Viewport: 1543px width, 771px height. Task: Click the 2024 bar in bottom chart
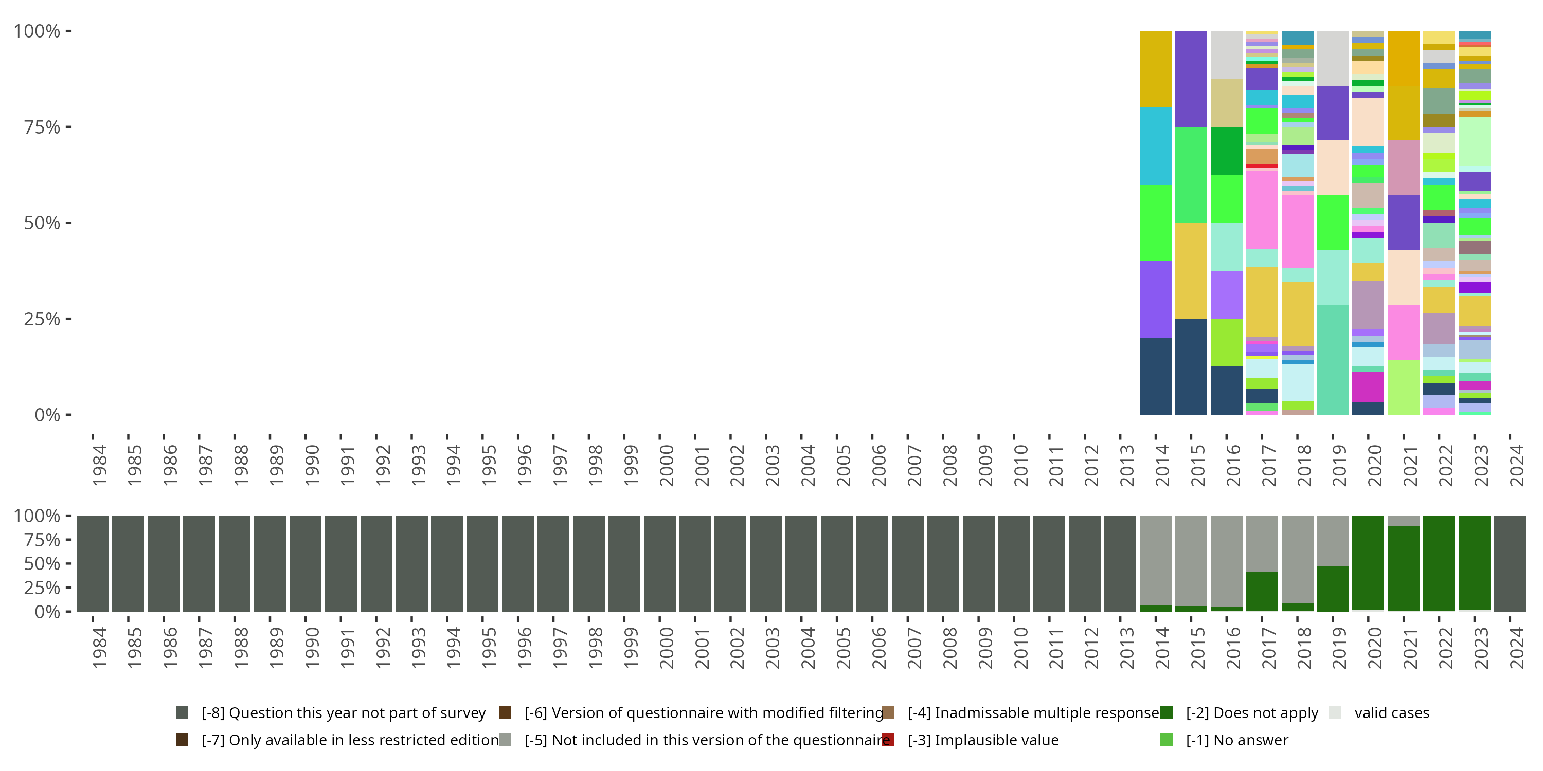click(1510, 563)
